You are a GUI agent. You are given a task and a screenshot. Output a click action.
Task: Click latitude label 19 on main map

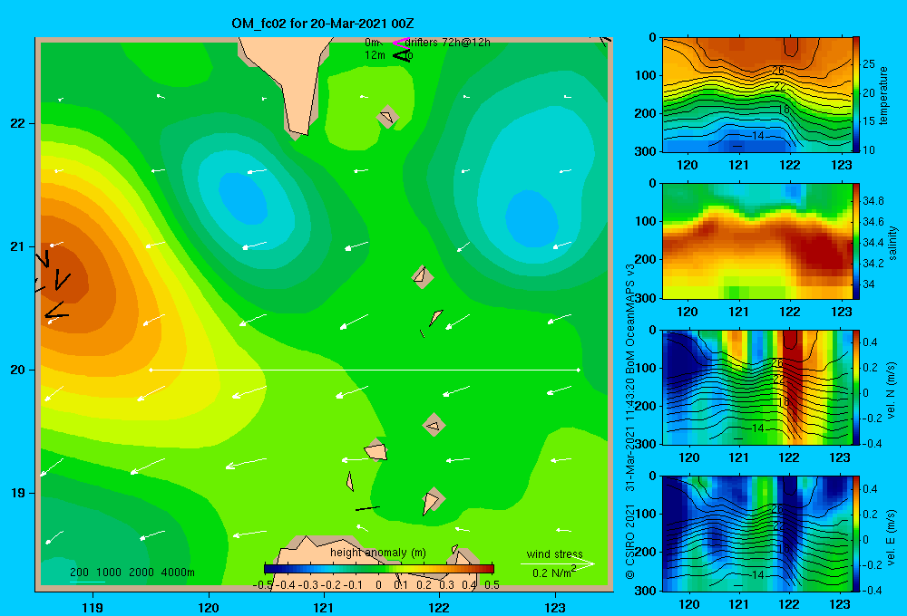17,493
